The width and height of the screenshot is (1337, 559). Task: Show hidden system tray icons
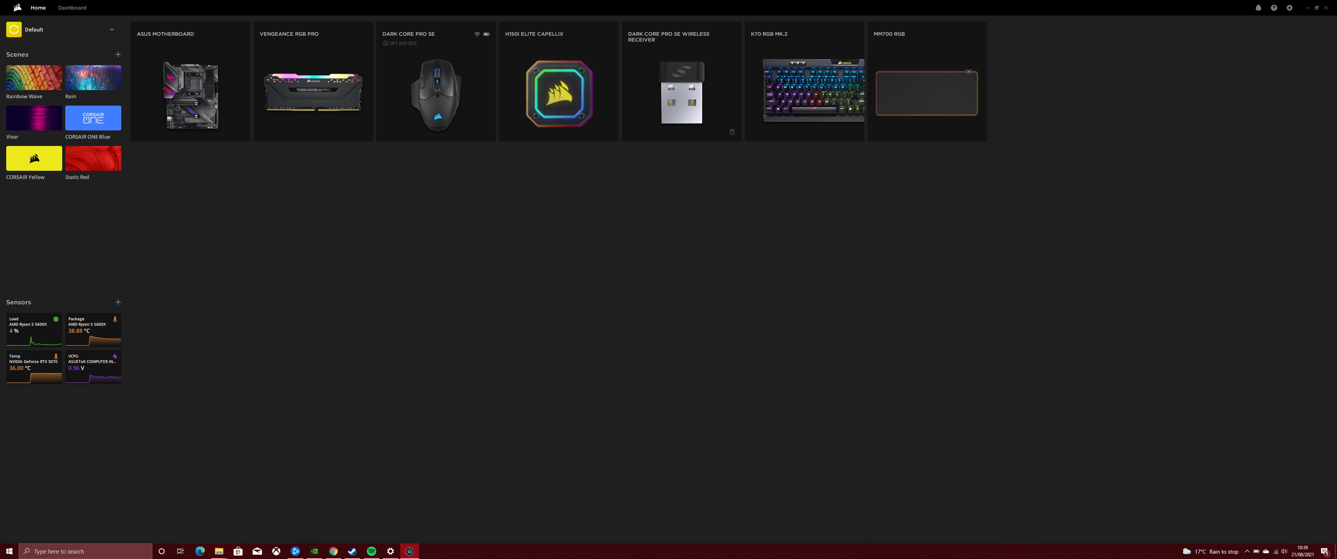click(1247, 551)
